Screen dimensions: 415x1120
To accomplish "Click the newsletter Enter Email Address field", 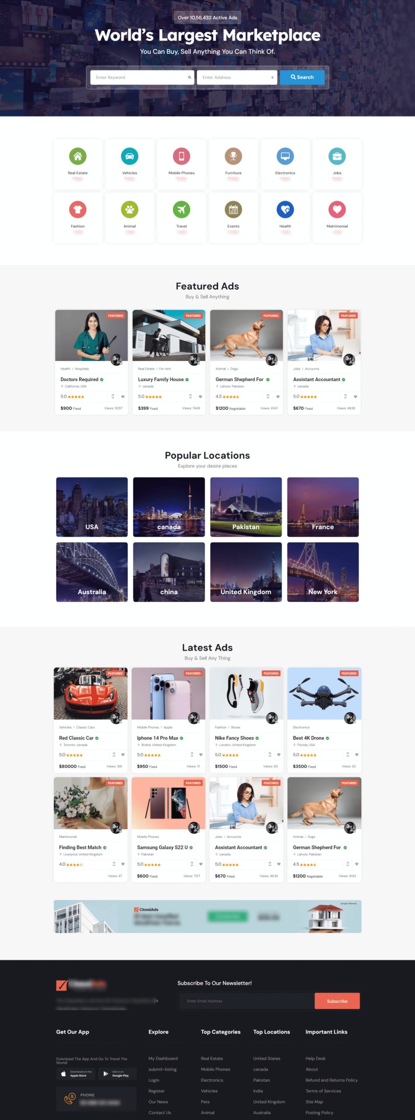I will point(247,1001).
